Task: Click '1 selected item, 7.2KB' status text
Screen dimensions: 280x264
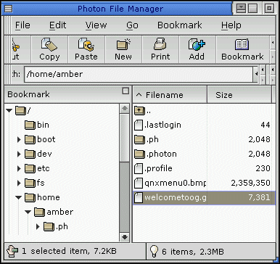Action: point(69,251)
